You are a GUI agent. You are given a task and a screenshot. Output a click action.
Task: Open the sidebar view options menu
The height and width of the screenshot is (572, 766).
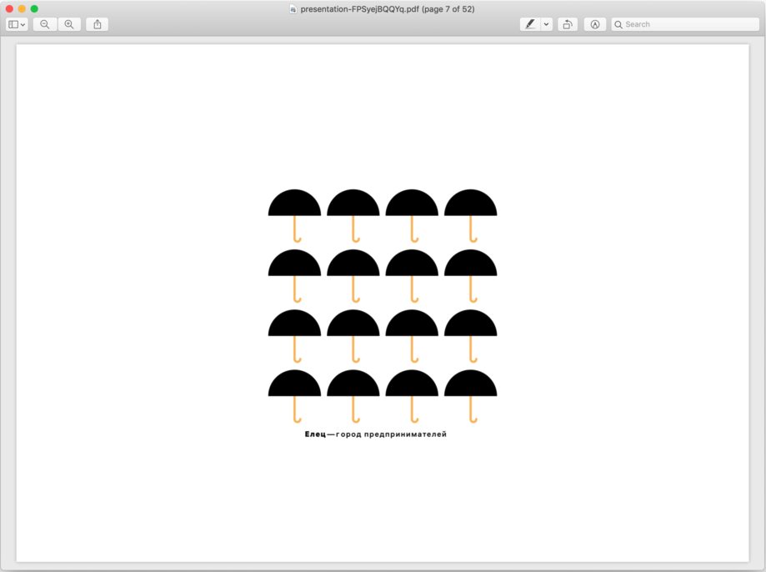(x=17, y=24)
